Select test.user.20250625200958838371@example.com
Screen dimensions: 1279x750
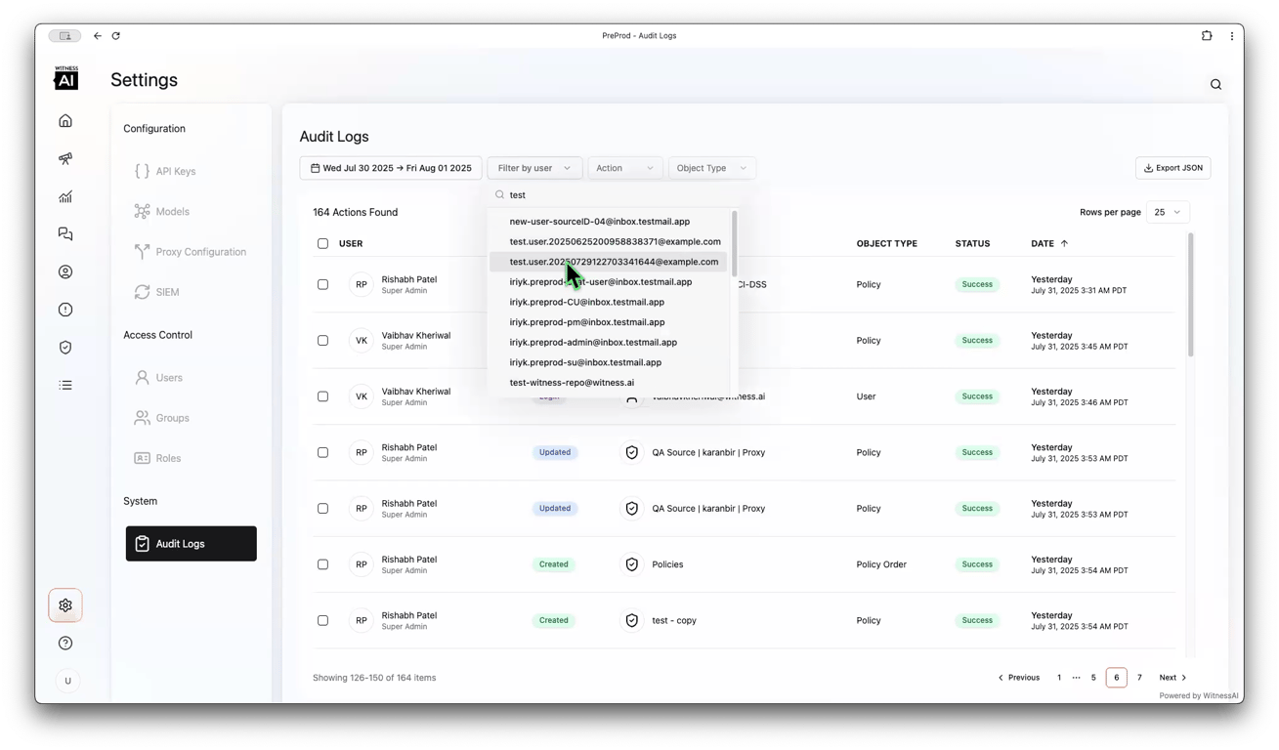click(608, 242)
